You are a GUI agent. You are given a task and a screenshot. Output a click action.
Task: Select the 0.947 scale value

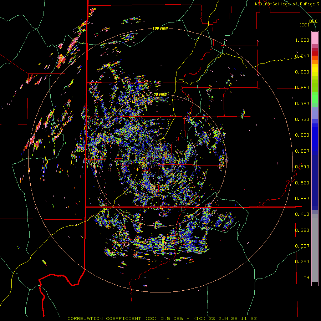(x=302, y=56)
